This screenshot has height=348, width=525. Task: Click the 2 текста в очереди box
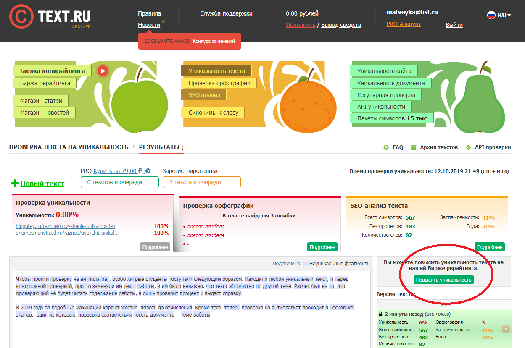(x=202, y=182)
